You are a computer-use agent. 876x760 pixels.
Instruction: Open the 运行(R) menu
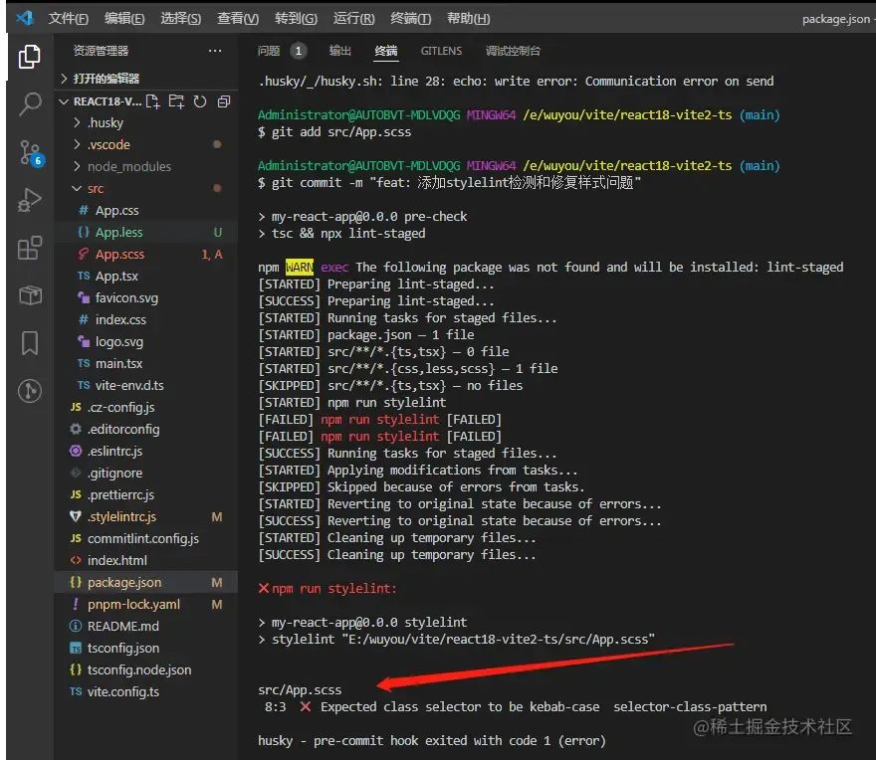pos(353,19)
